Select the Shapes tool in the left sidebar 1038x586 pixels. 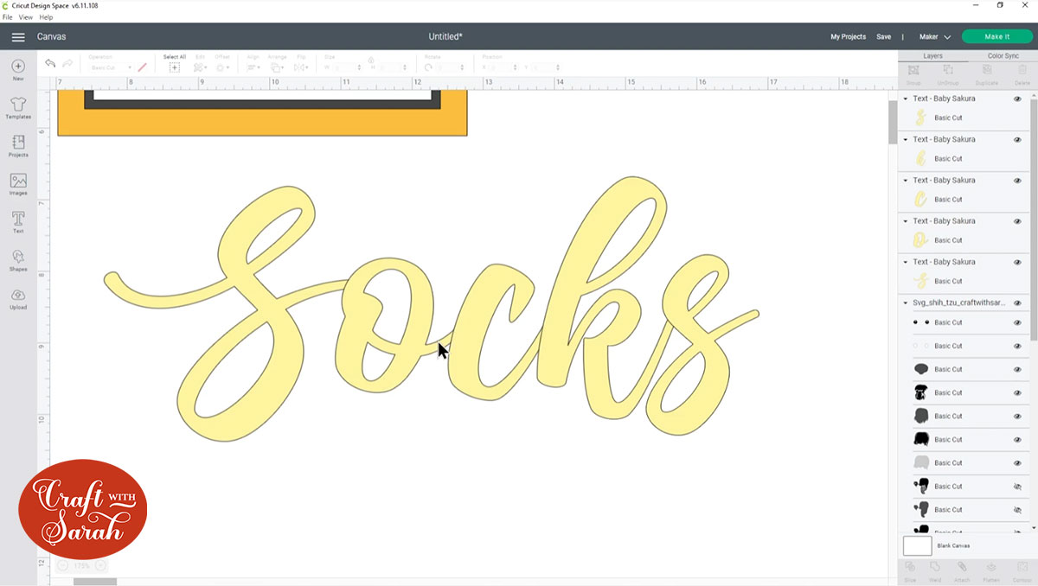(17, 261)
